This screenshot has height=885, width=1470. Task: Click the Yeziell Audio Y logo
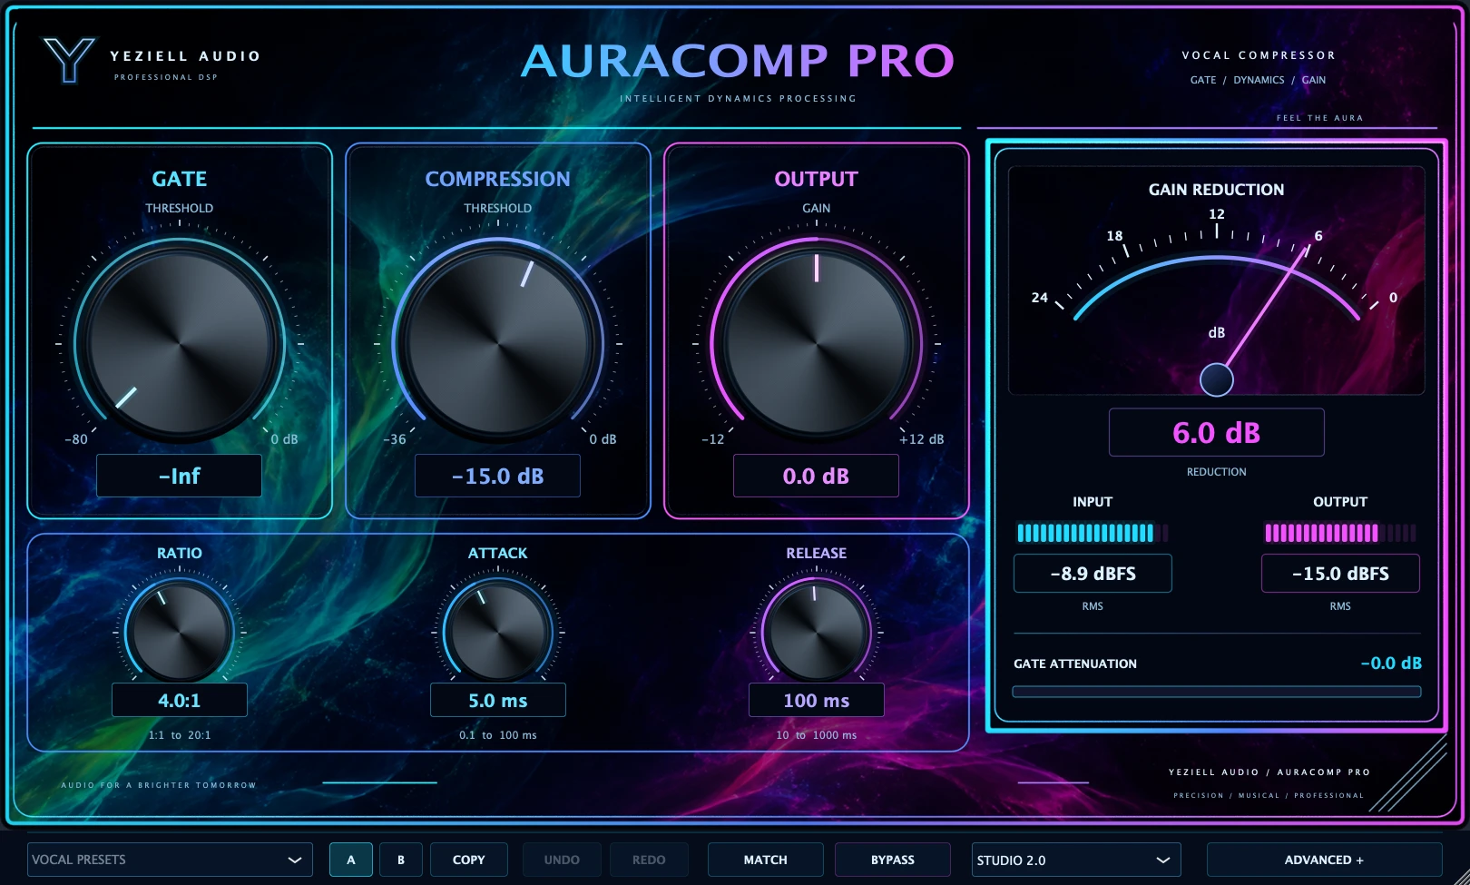click(69, 60)
